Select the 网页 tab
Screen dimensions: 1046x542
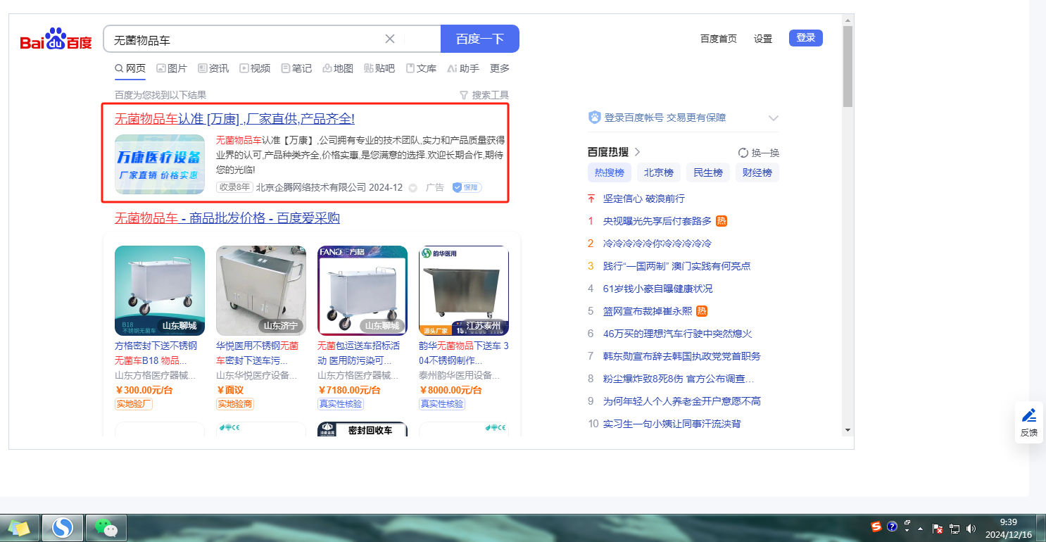coord(130,68)
